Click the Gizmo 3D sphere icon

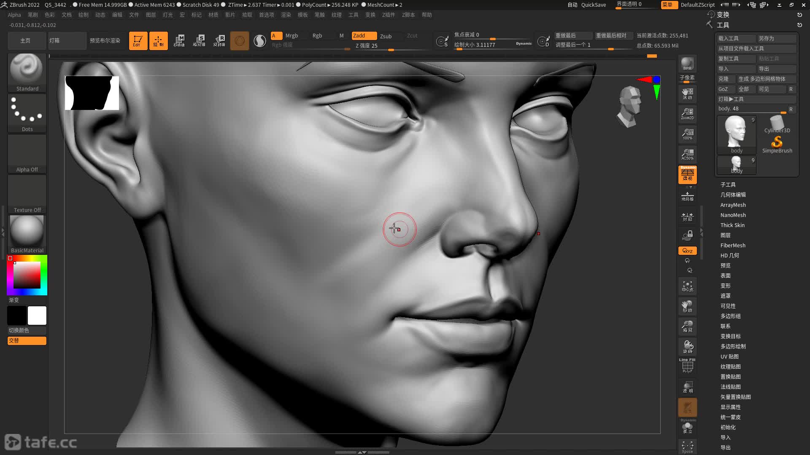[240, 41]
